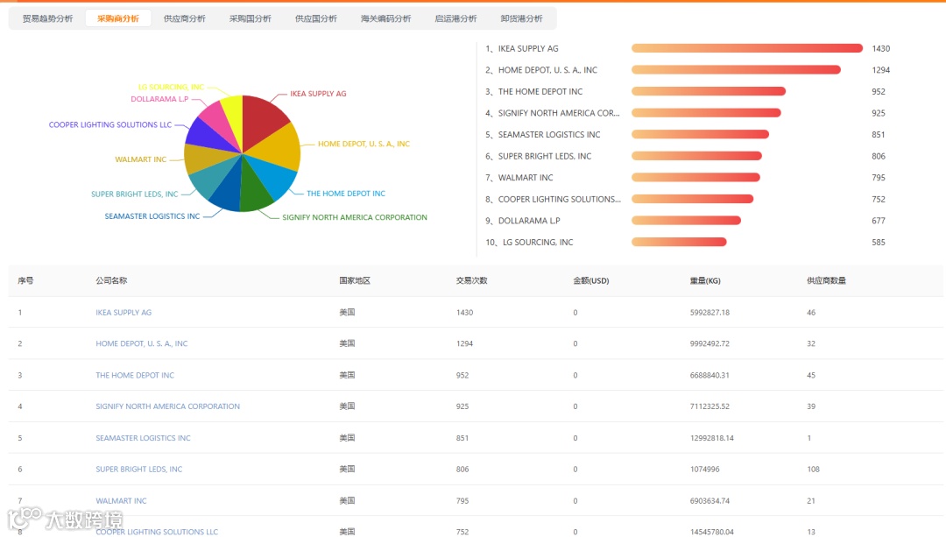Open WALMART INC table link
The image size is (946, 537).
tap(121, 501)
